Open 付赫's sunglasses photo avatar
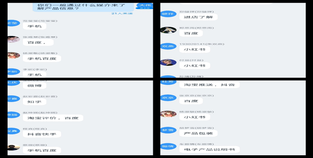This screenshot has width=313, height=158. coord(168,63)
